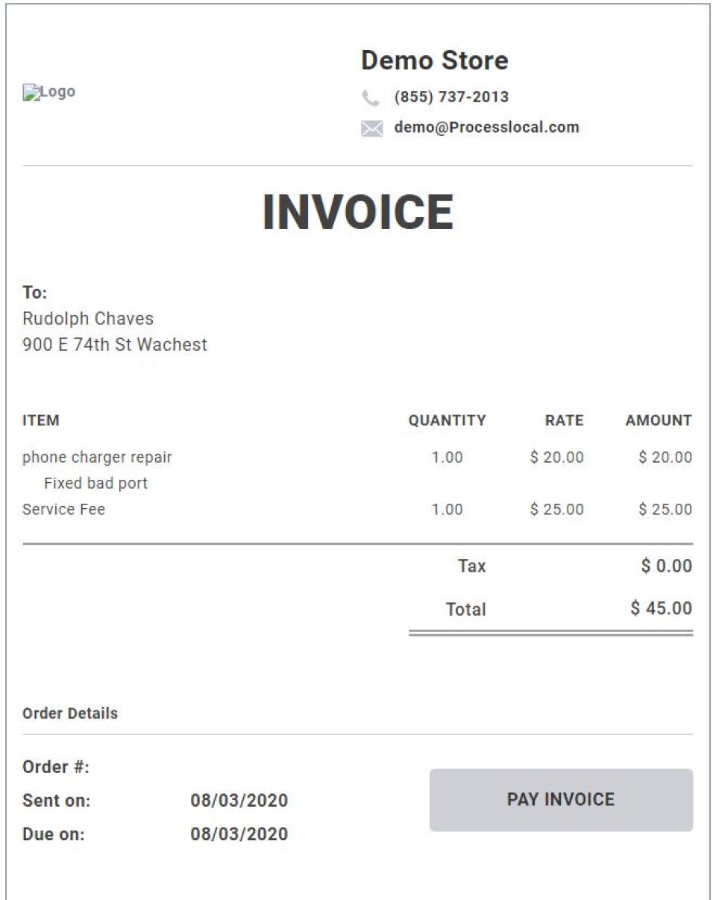Click the demo@Processlocal.com email address
Image resolution: width=716 pixels, height=900 pixels.
pyautogui.click(x=486, y=127)
